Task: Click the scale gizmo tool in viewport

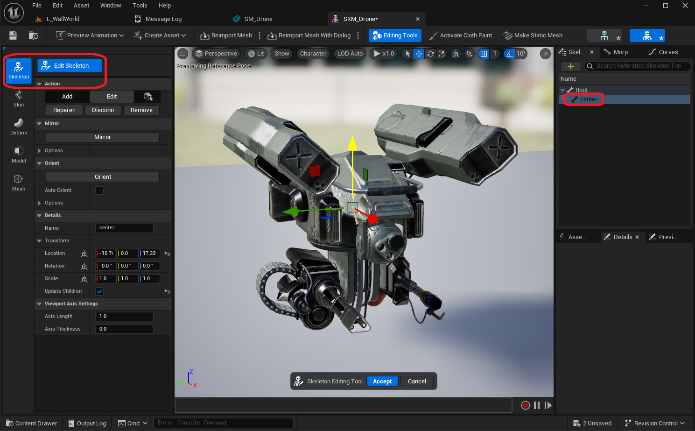Action: click(442, 54)
